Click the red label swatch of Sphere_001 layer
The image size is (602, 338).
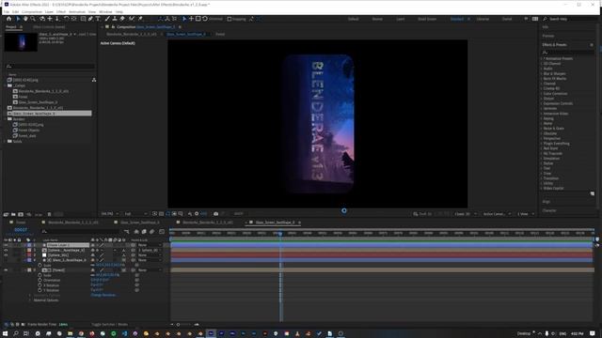(x=29, y=254)
